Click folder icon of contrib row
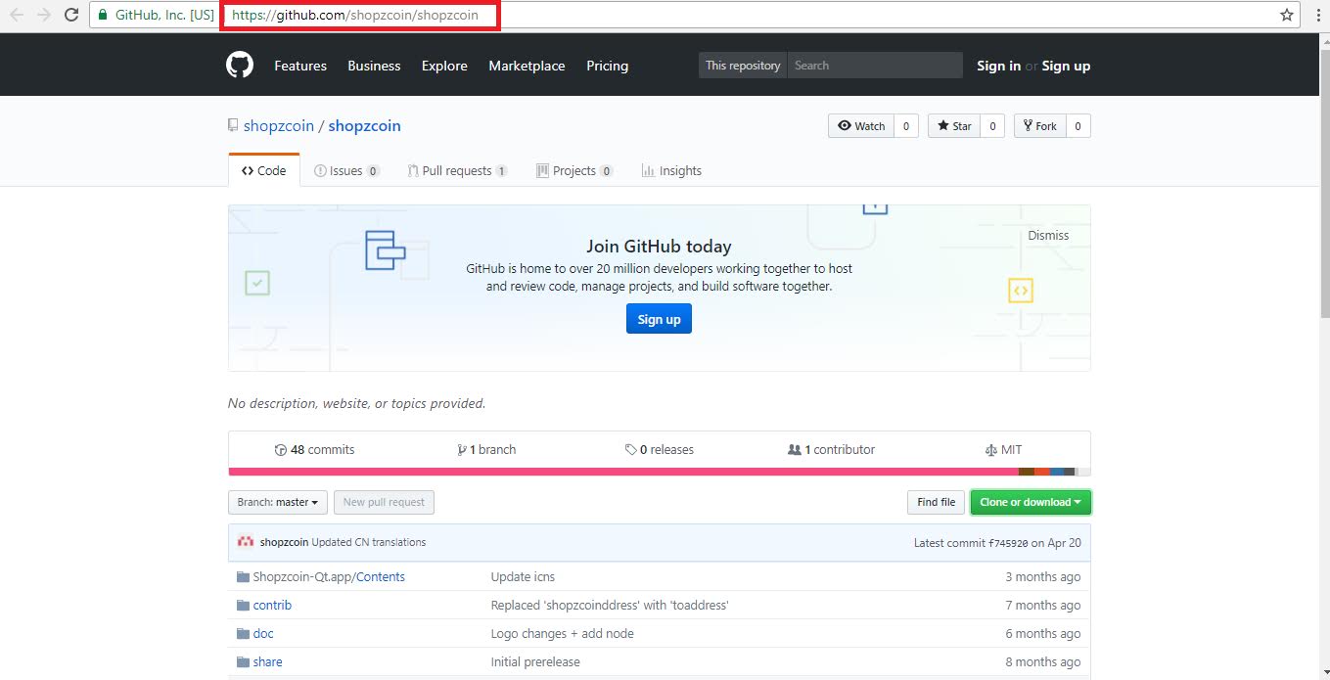The height and width of the screenshot is (680, 1330). 243,605
